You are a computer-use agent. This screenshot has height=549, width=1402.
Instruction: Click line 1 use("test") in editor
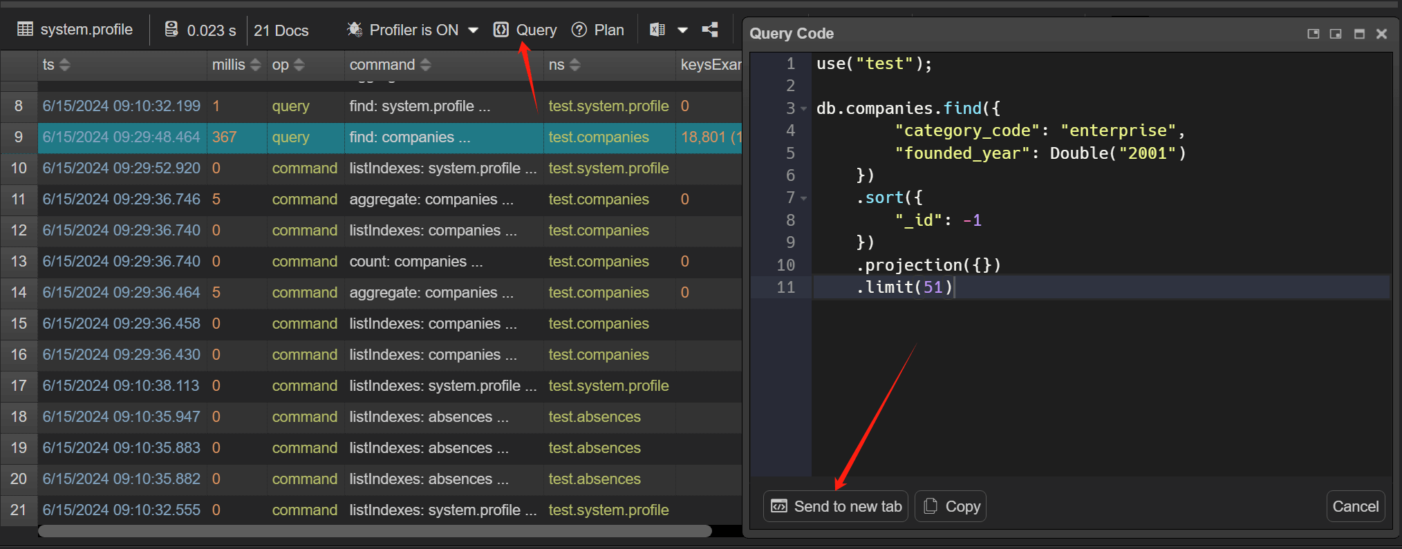[x=874, y=64]
